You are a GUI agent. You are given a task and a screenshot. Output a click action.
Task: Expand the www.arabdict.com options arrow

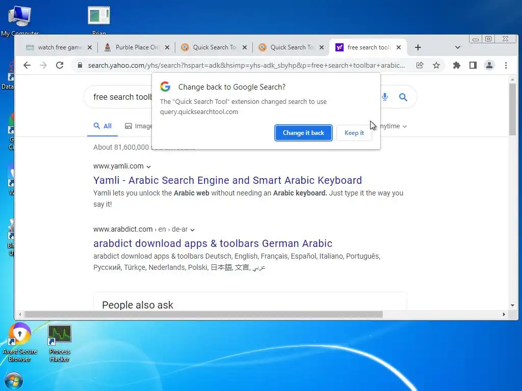192,230
